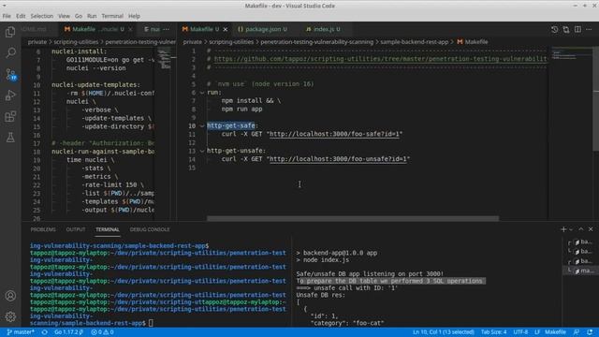
Task: Open the Edit menu
Action: click(21, 16)
